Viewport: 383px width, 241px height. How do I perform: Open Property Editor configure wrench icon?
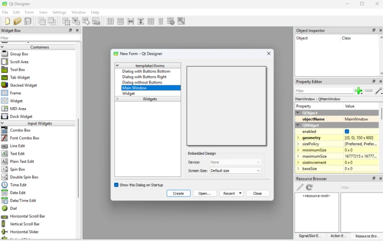pyautogui.click(x=378, y=91)
